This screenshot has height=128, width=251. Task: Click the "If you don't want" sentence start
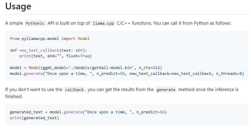[25, 90]
